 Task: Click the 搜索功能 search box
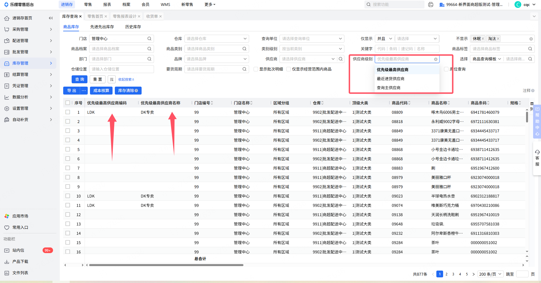[x=394, y=5]
